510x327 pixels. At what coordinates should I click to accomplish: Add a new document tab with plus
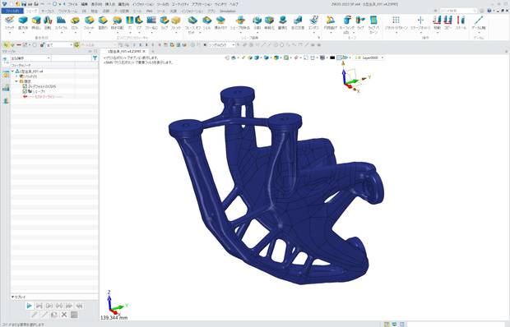click(152, 51)
